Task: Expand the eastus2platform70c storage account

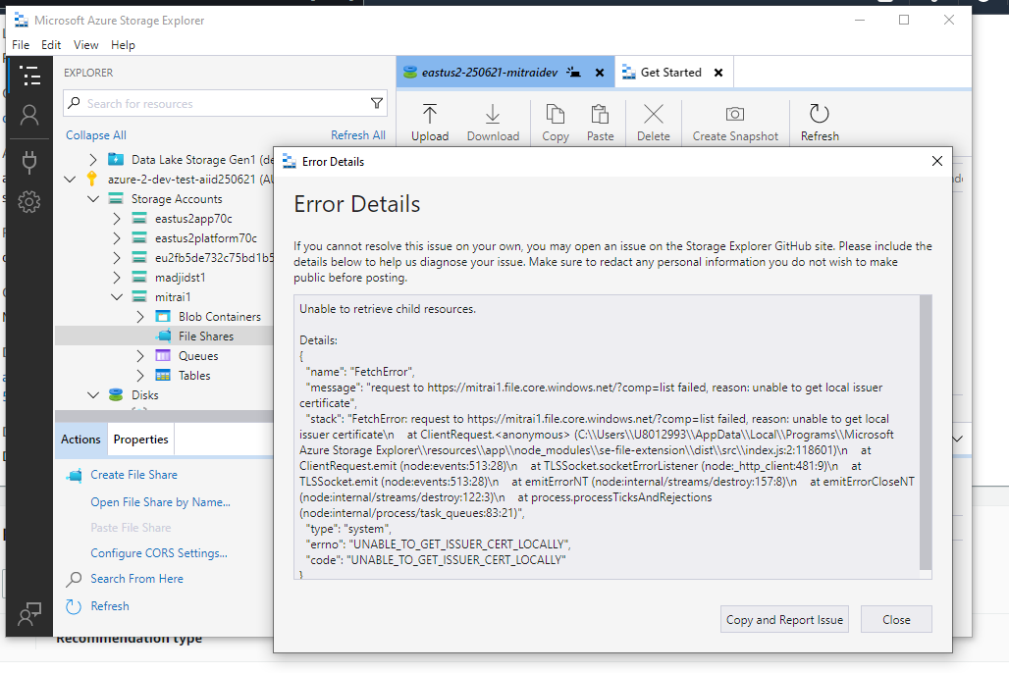Action: 117,238
